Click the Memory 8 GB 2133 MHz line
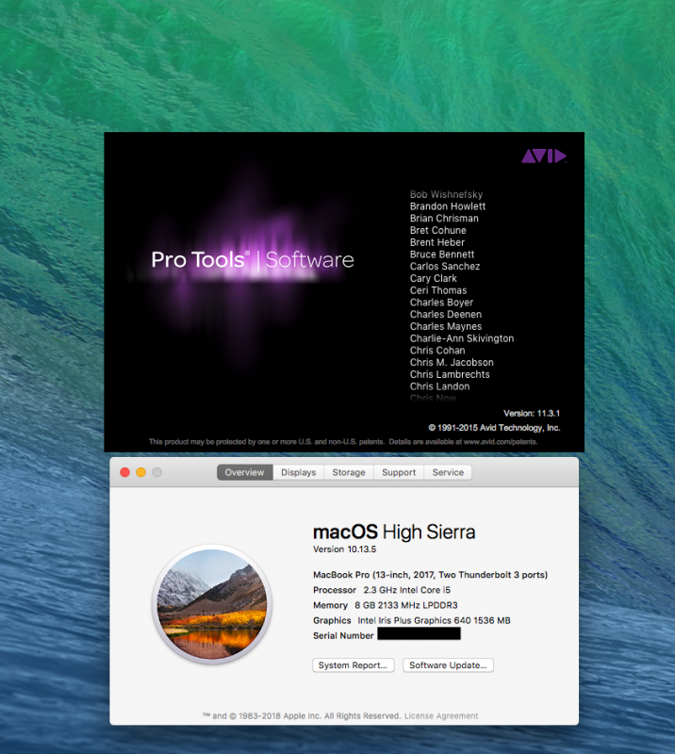675x754 pixels. coord(385,605)
